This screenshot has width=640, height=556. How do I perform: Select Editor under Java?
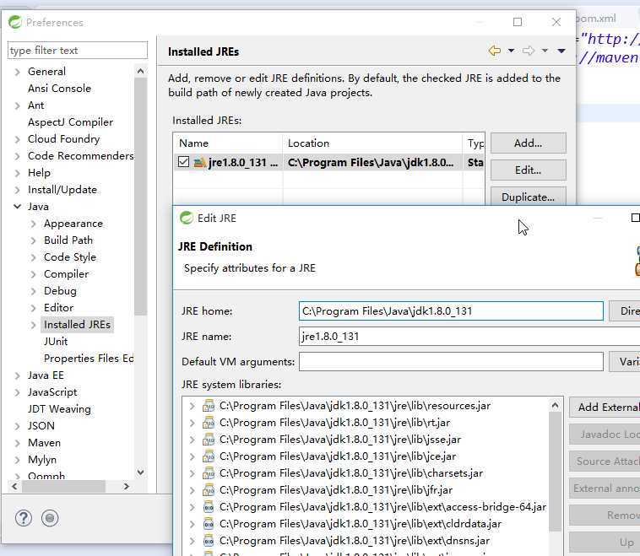pyautogui.click(x=59, y=308)
